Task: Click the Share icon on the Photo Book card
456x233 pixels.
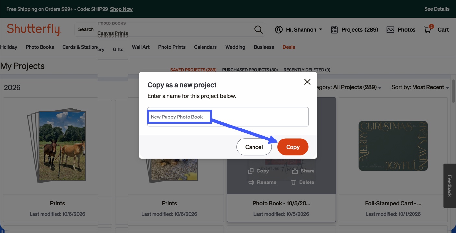Action: click(x=295, y=171)
